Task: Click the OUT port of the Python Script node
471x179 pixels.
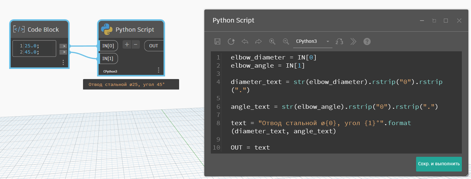Action: pos(154,46)
